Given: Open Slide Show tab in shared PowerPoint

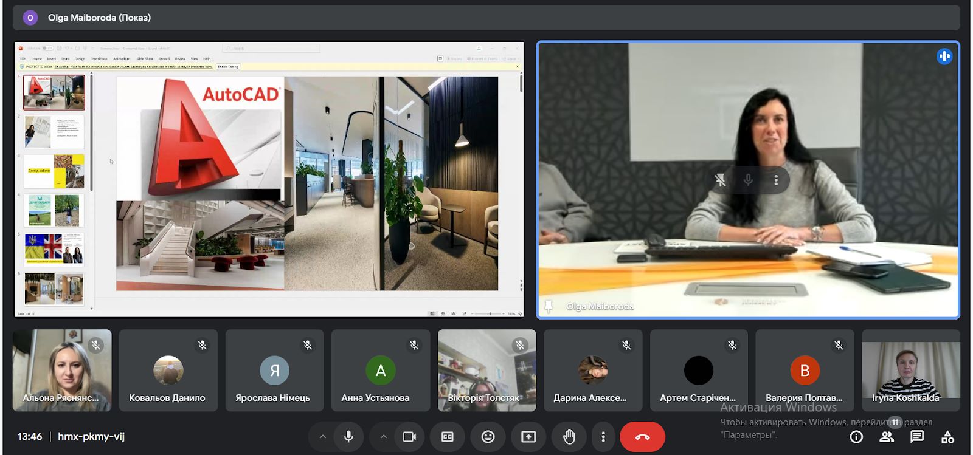Looking at the screenshot, I should tap(145, 59).
